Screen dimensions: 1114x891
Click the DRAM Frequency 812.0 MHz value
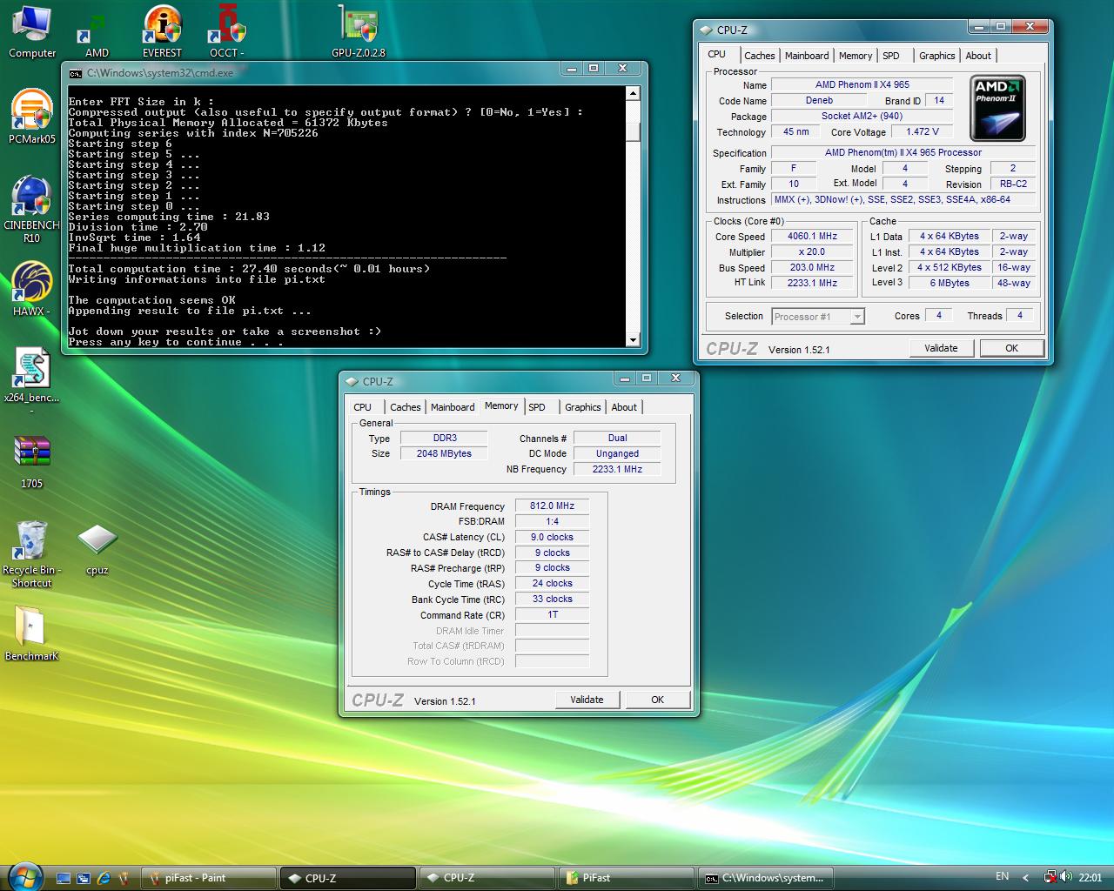tap(552, 506)
